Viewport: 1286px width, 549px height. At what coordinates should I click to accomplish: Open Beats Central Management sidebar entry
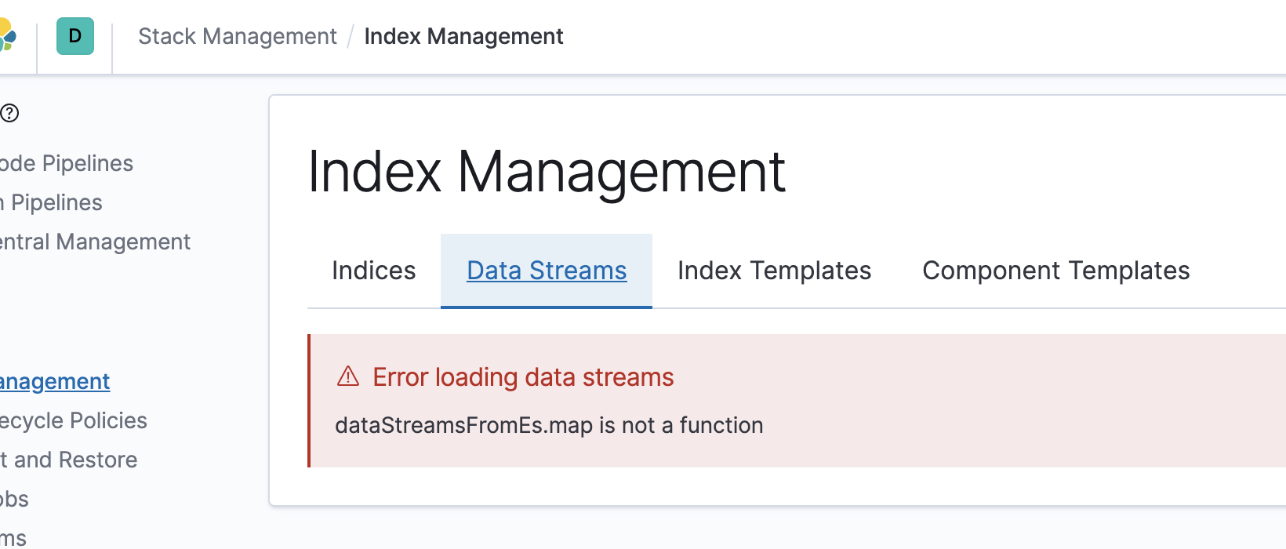tap(95, 242)
